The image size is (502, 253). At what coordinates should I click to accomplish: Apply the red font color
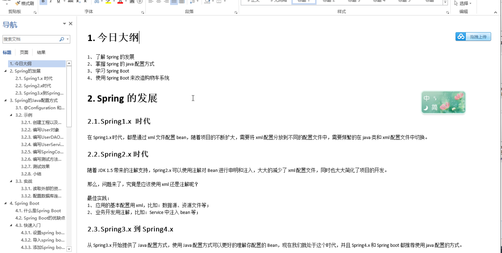120,1
